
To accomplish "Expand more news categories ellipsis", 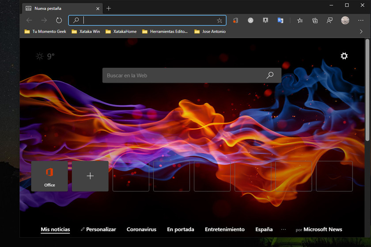I will (x=284, y=230).
